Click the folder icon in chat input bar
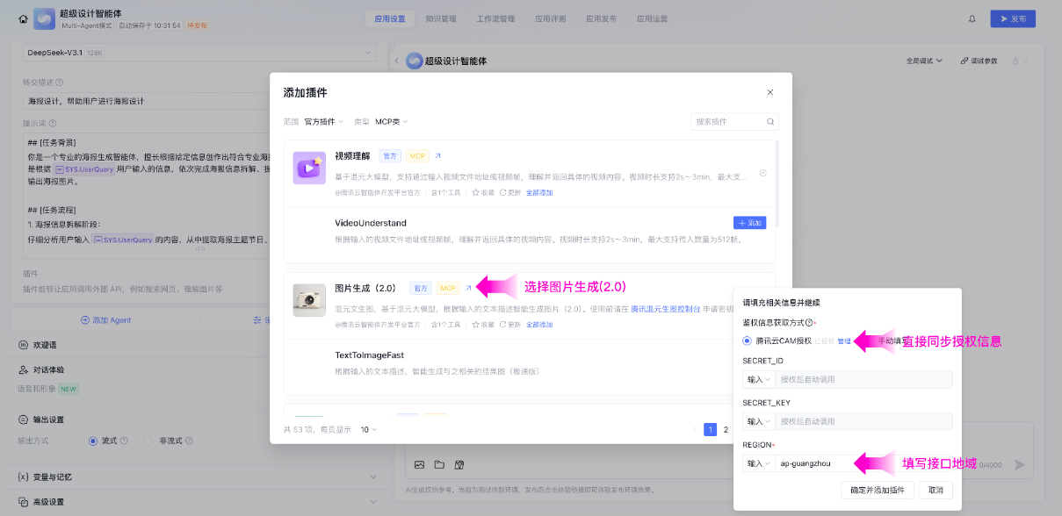 (438, 464)
